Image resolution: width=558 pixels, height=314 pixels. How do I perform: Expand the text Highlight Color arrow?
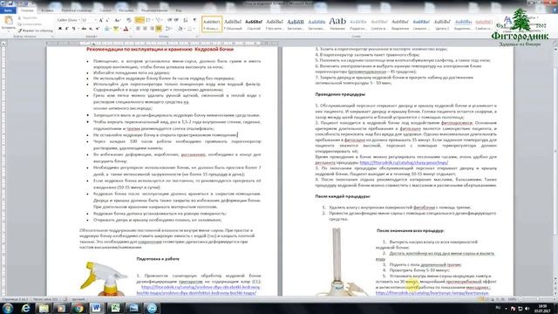[x=120, y=29]
